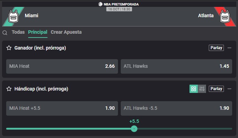Toggle Parlay for Hándicap market
This screenshot has width=238, height=138.
point(216,89)
